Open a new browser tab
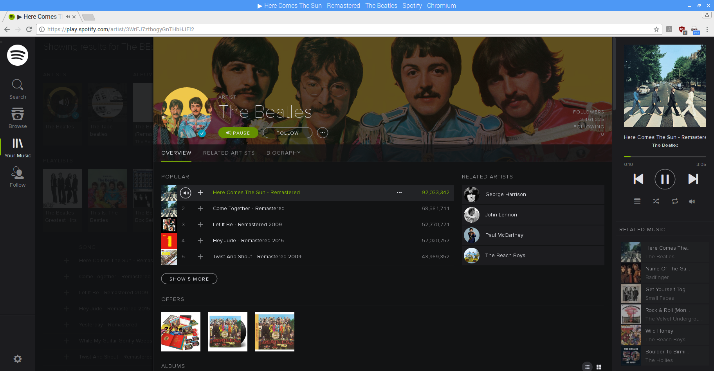 tap(88, 17)
